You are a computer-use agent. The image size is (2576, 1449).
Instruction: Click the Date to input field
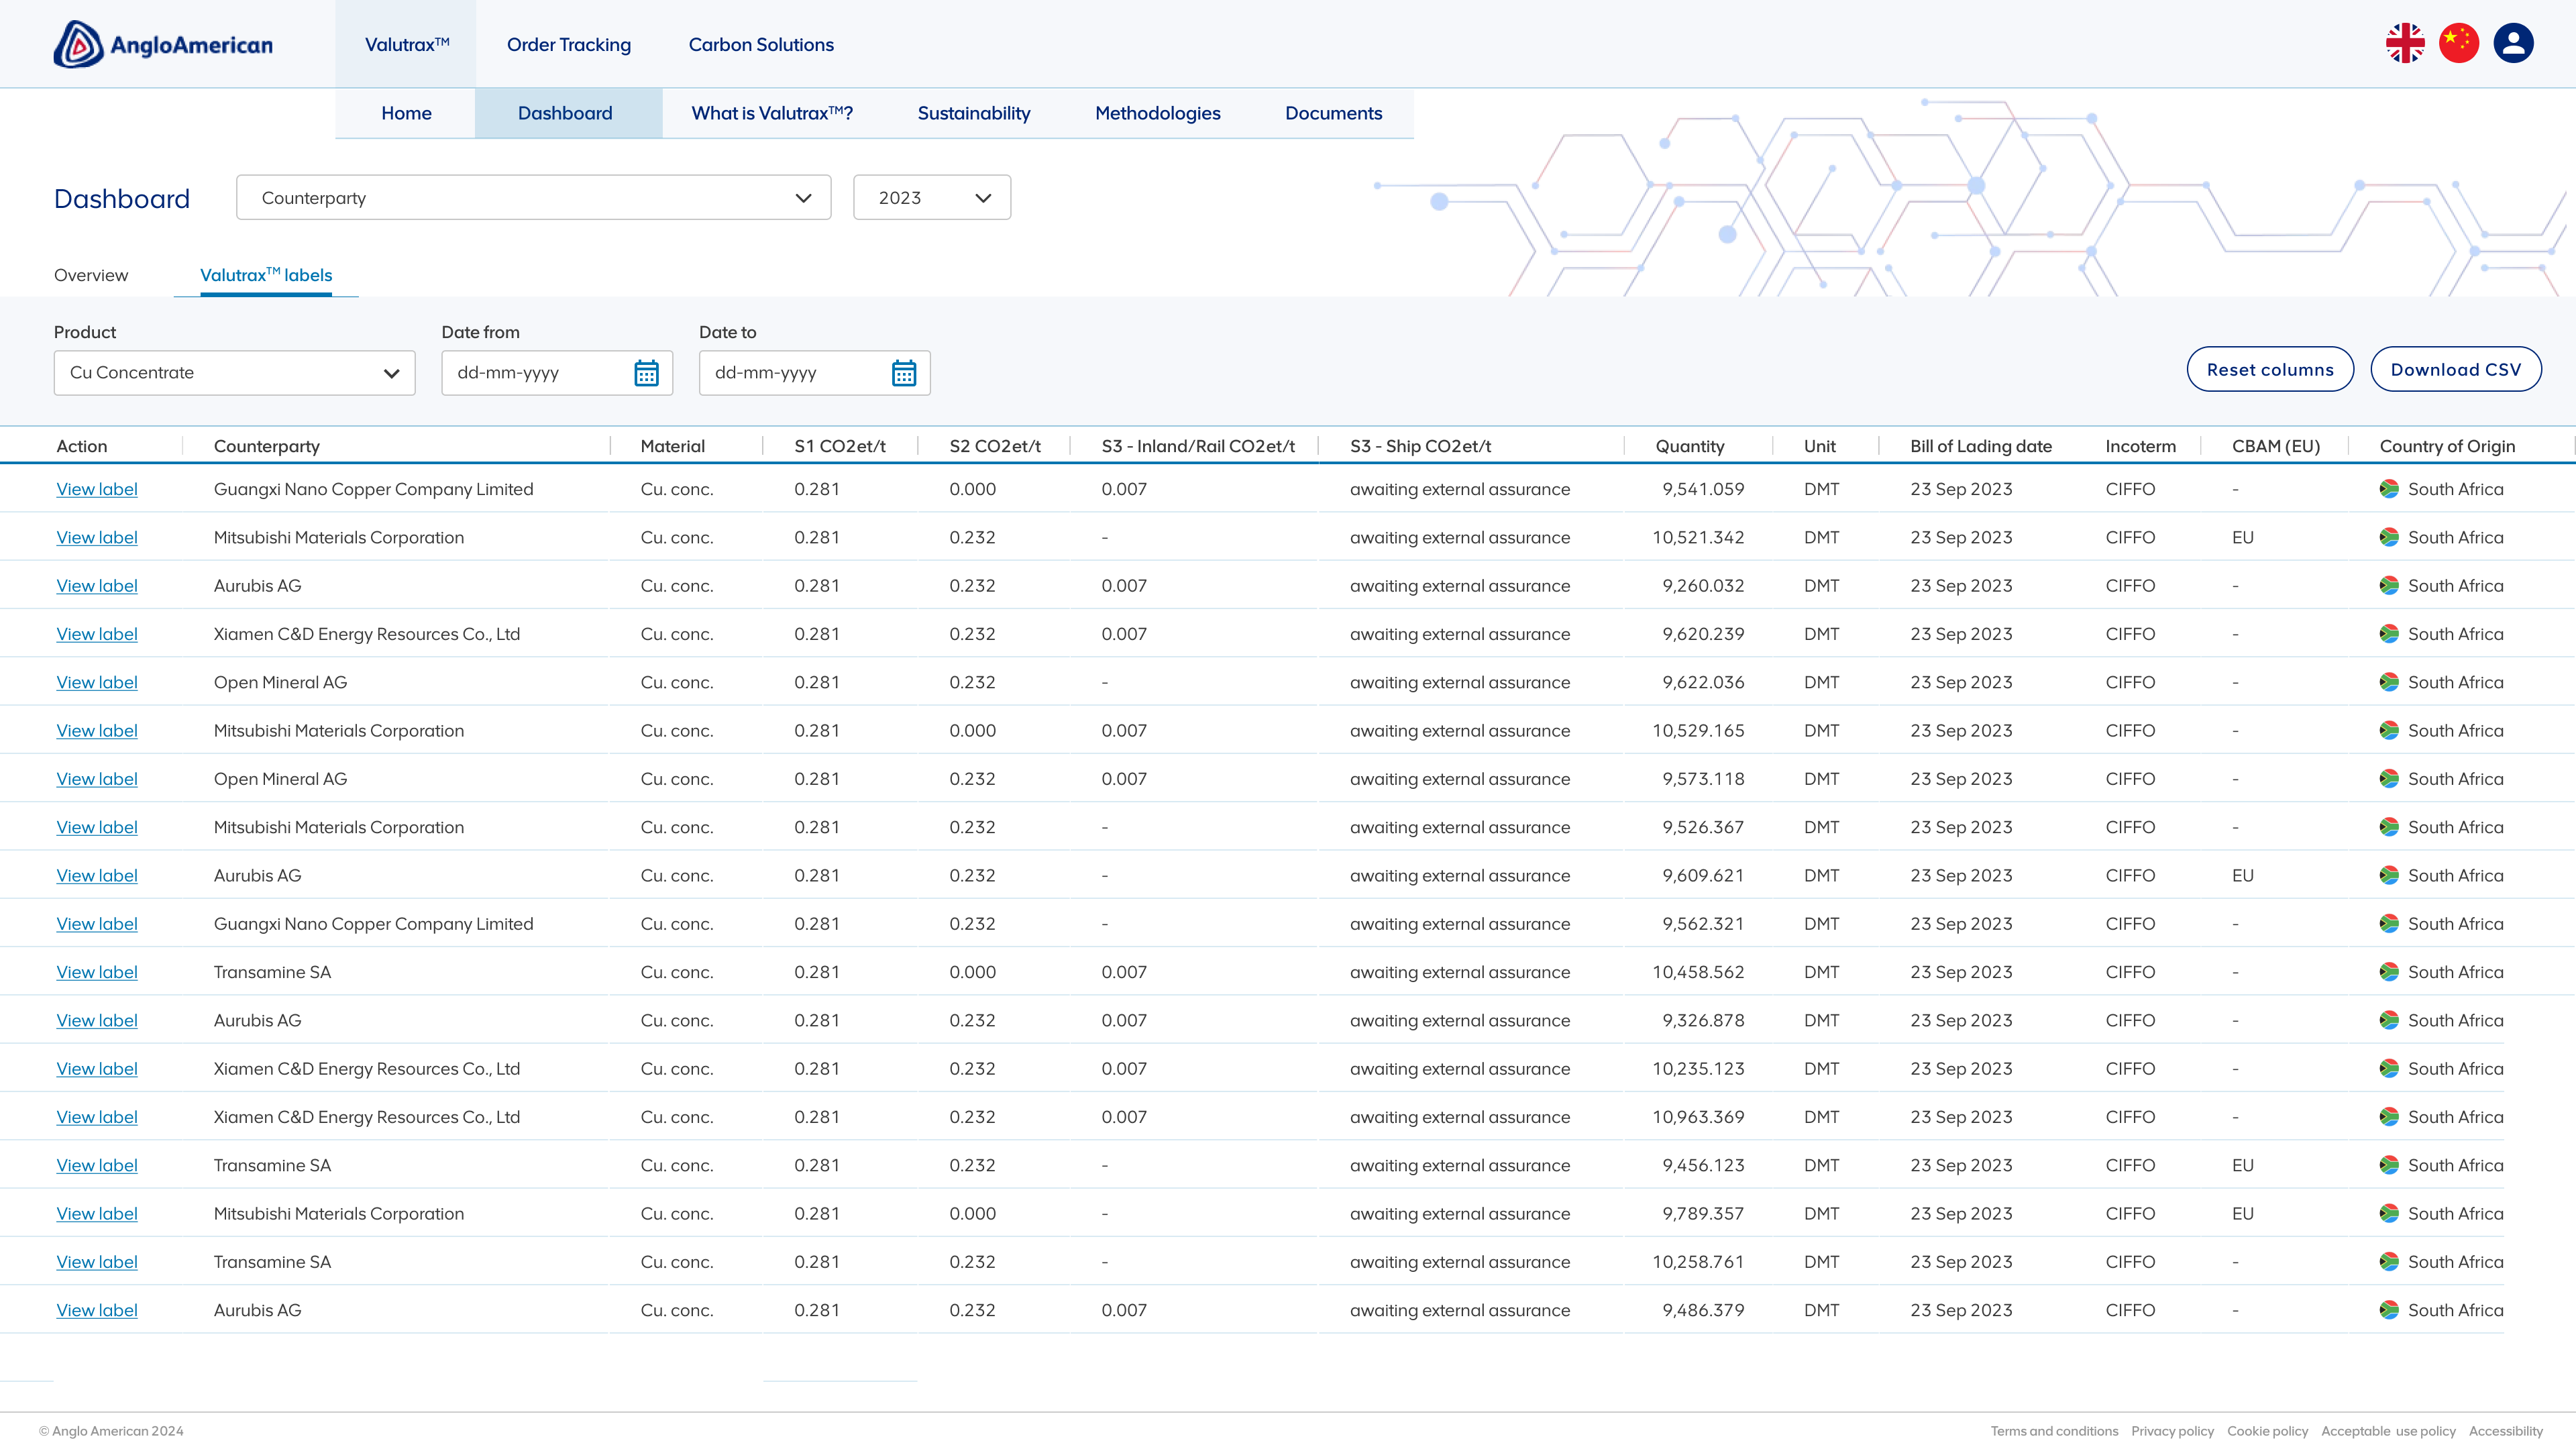click(815, 373)
